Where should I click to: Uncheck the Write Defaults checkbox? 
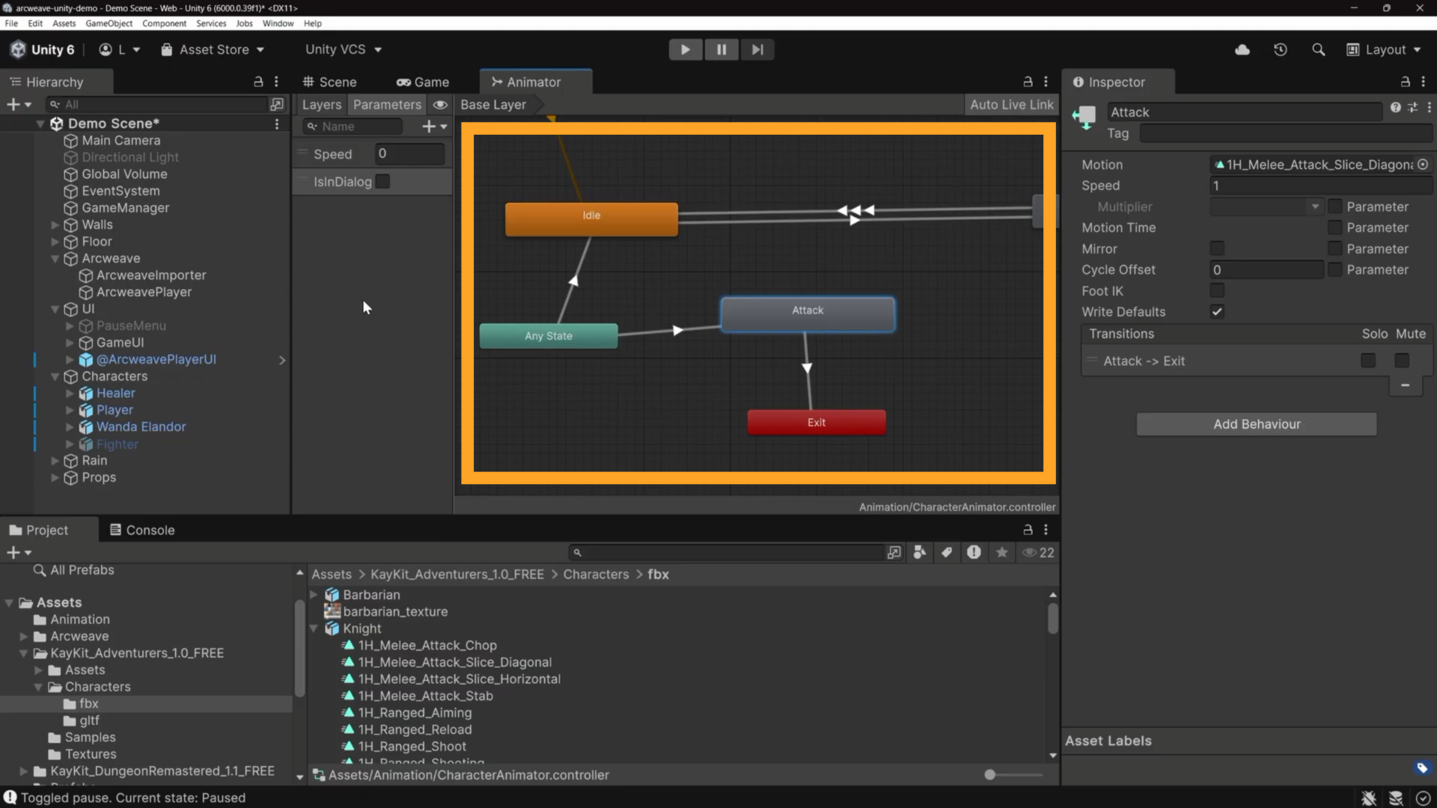pyautogui.click(x=1217, y=312)
